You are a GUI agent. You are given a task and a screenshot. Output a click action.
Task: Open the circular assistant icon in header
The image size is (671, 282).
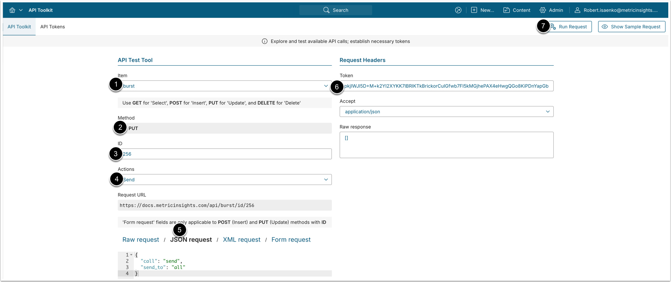[458, 10]
